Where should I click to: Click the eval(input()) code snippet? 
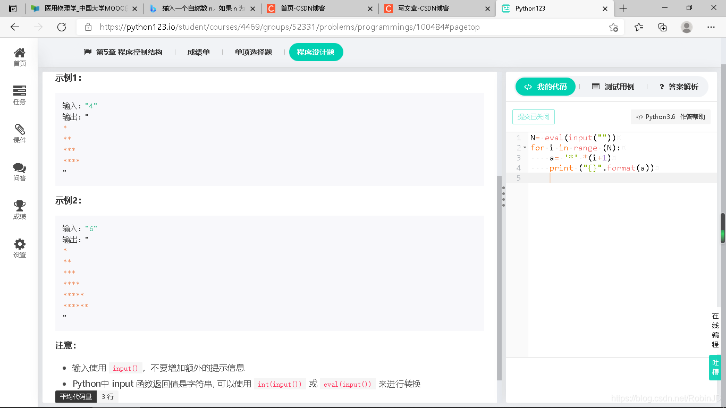(348, 384)
